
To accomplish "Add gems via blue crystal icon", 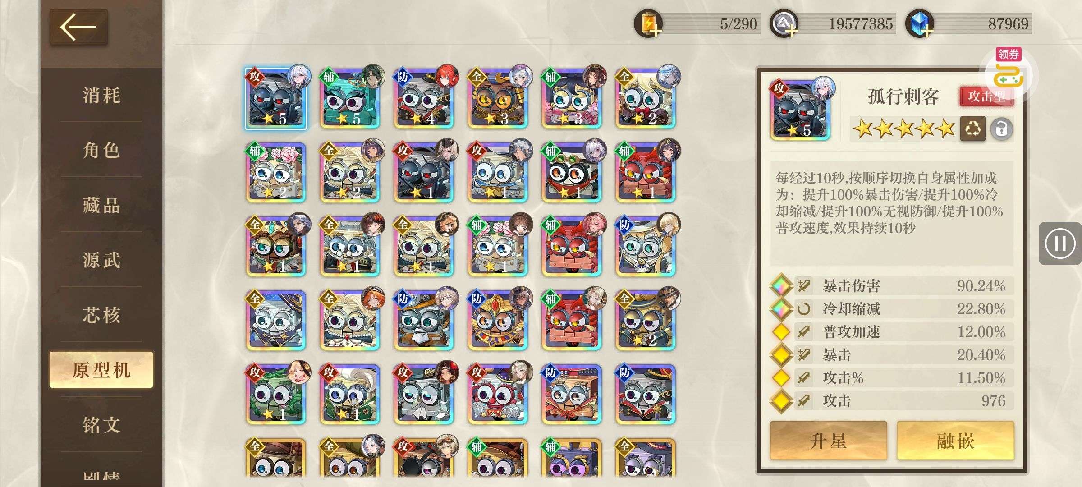I will pos(919,23).
